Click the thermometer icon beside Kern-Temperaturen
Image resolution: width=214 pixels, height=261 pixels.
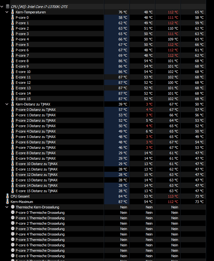click(13, 12)
